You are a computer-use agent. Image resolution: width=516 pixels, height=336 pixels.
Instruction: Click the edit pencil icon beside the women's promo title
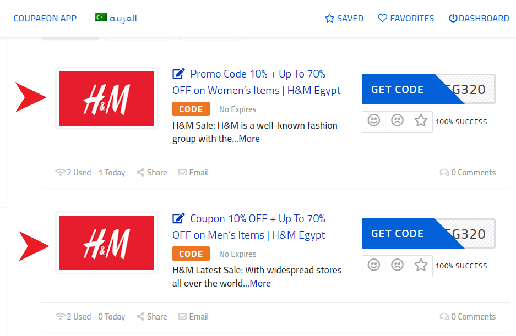178,73
